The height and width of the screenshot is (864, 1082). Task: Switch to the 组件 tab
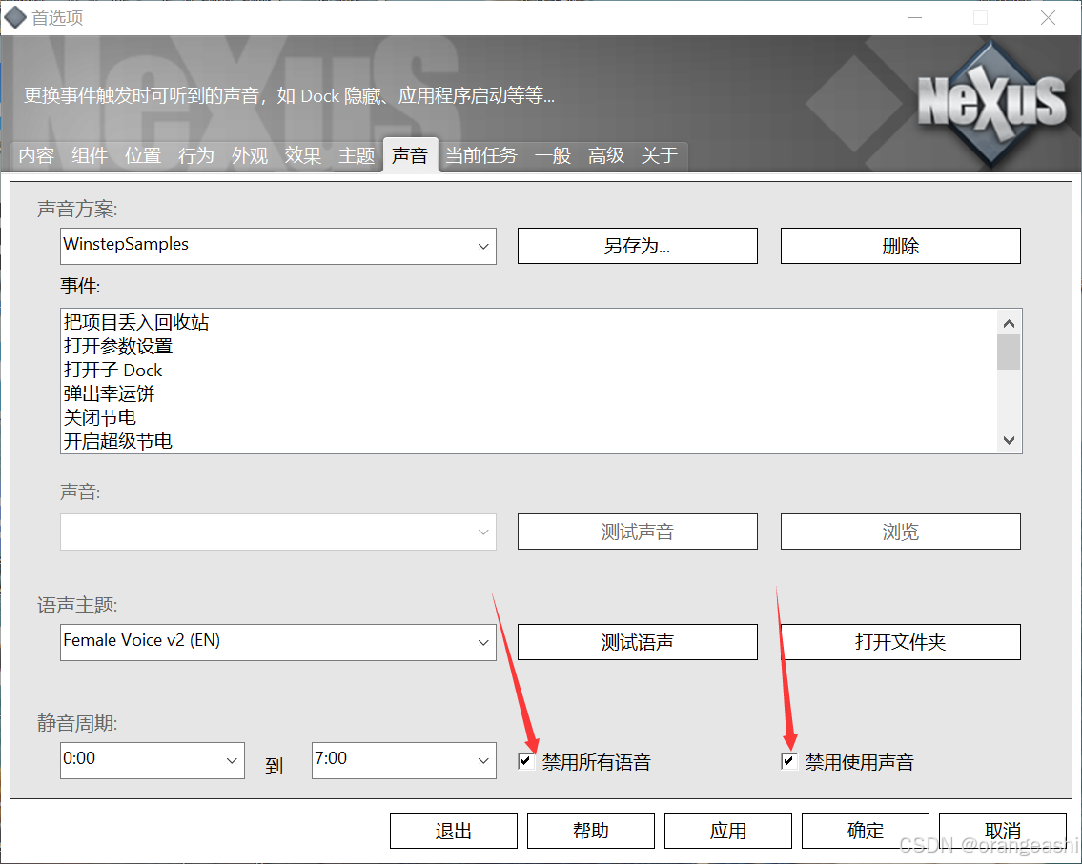point(90,155)
